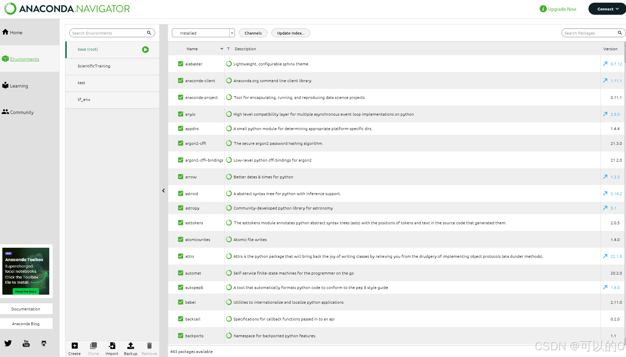Open the Installed filter dropdown
The width and height of the screenshot is (626, 357).
click(x=203, y=33)
